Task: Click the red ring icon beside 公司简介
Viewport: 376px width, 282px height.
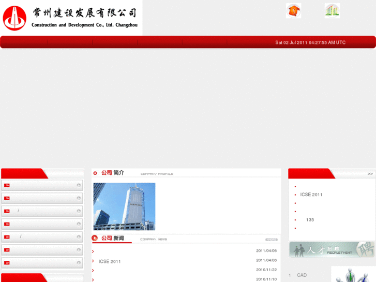Action: [x=95, y=173]
